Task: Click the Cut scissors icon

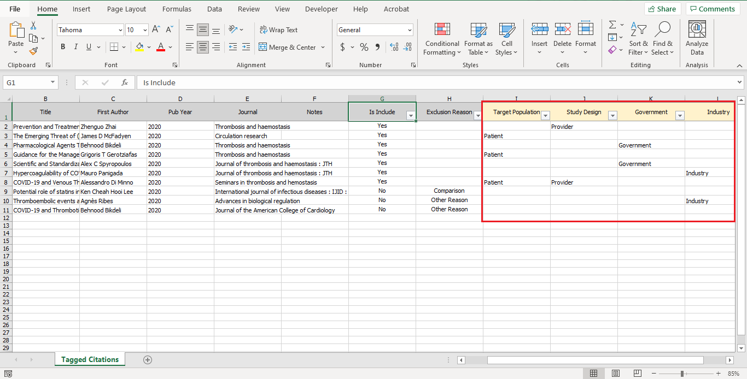Action: pos(33,26)
